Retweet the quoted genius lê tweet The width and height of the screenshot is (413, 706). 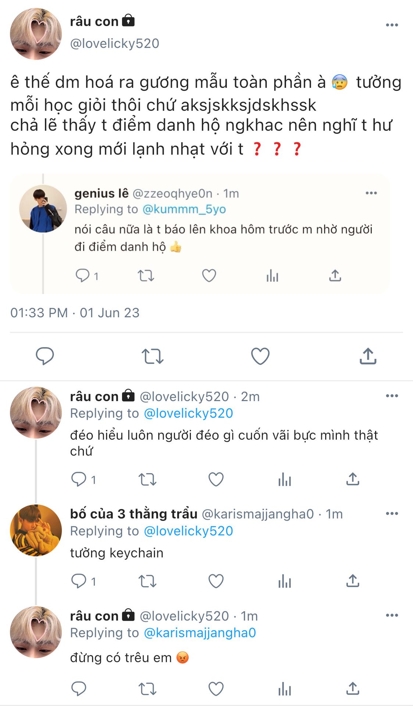(x=146, y=275)
